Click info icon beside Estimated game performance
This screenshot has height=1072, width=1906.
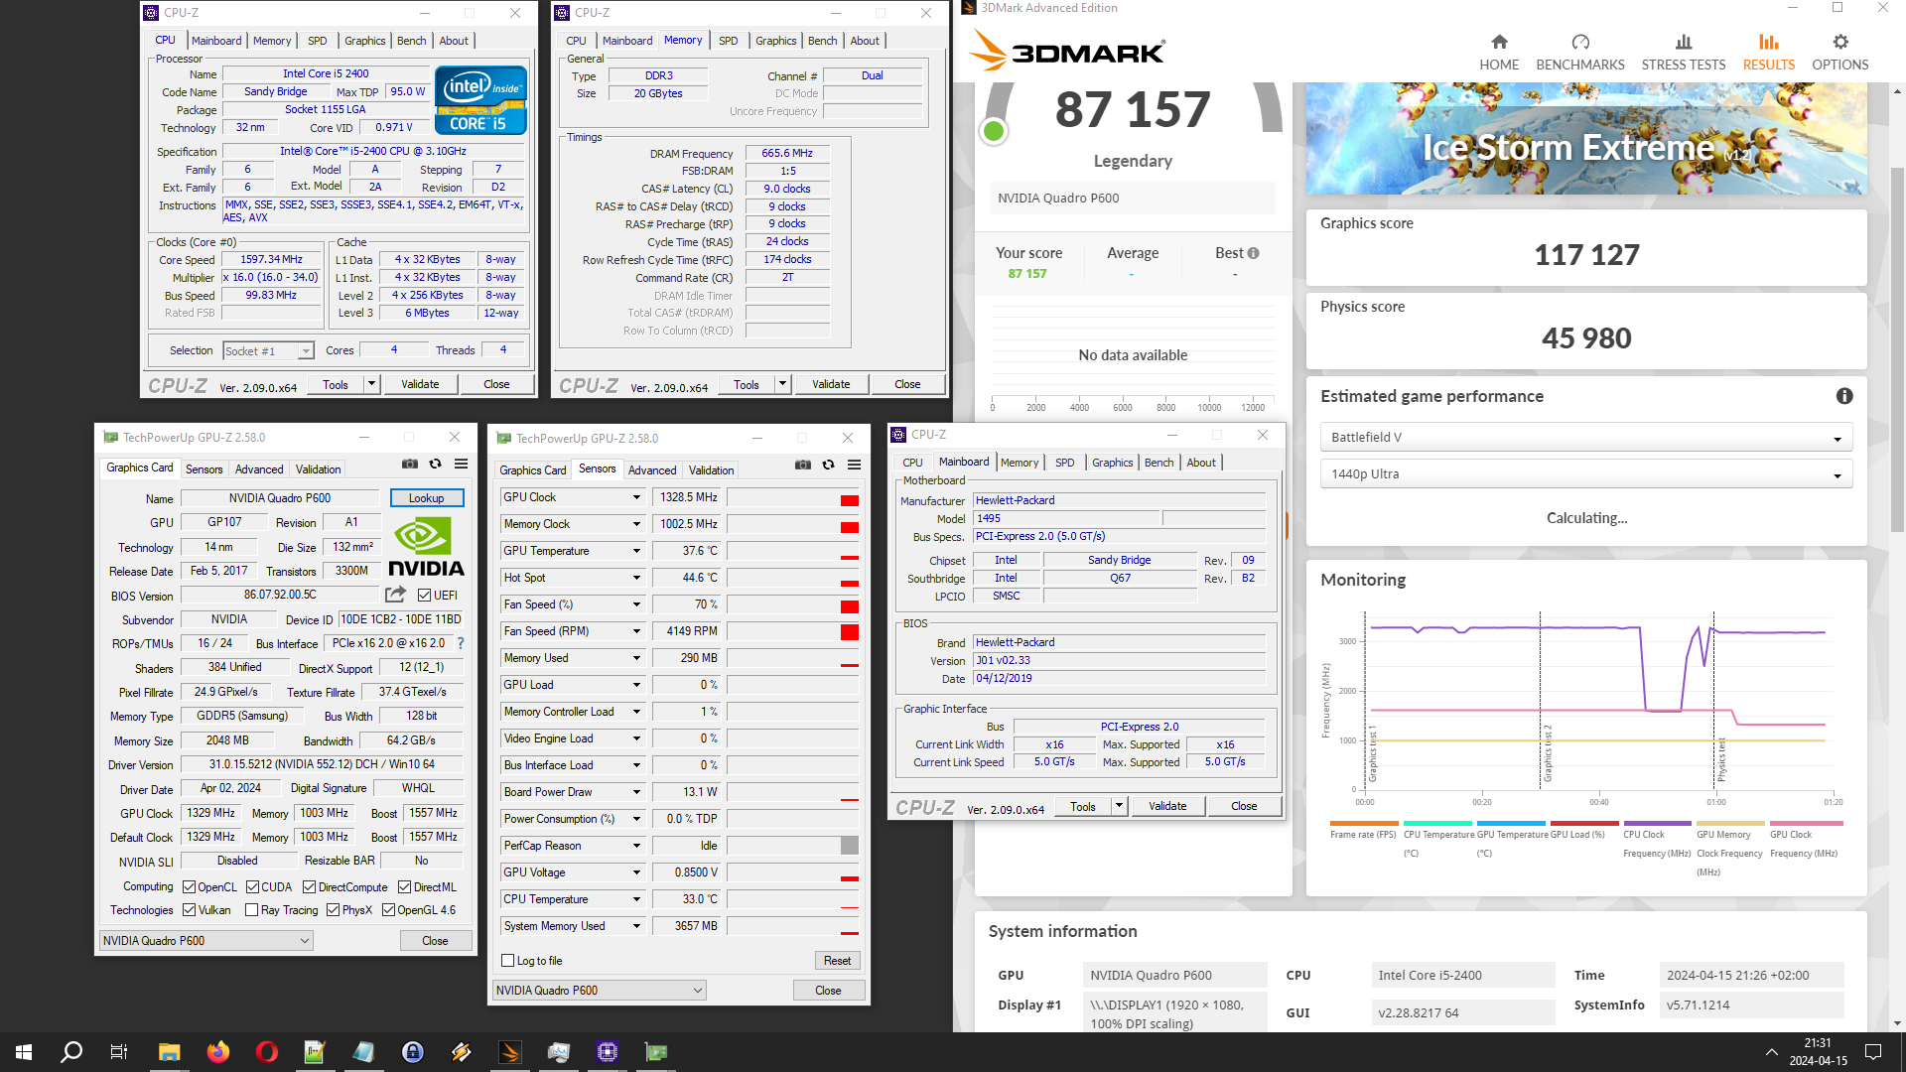1844,396
